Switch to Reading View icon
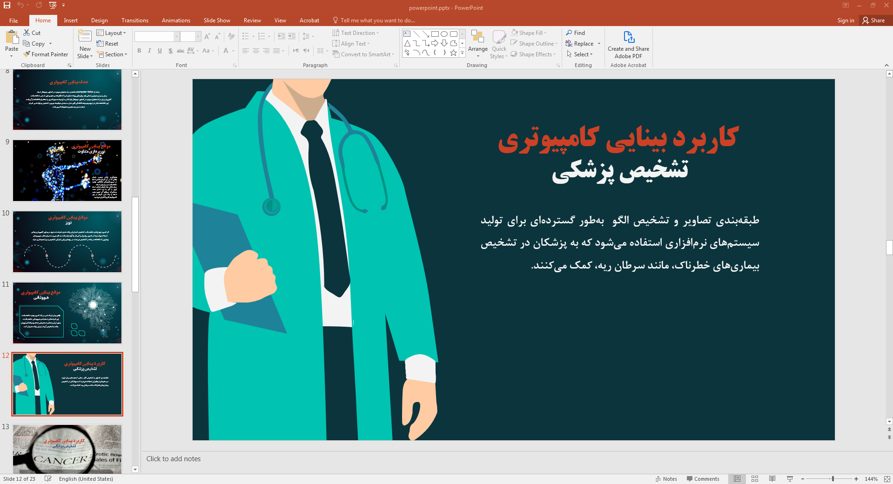893x484 pixels. [772, 478]
